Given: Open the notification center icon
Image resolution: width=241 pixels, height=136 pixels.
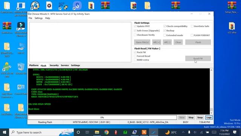Looking at the screenshot, I should click(235, 132).
